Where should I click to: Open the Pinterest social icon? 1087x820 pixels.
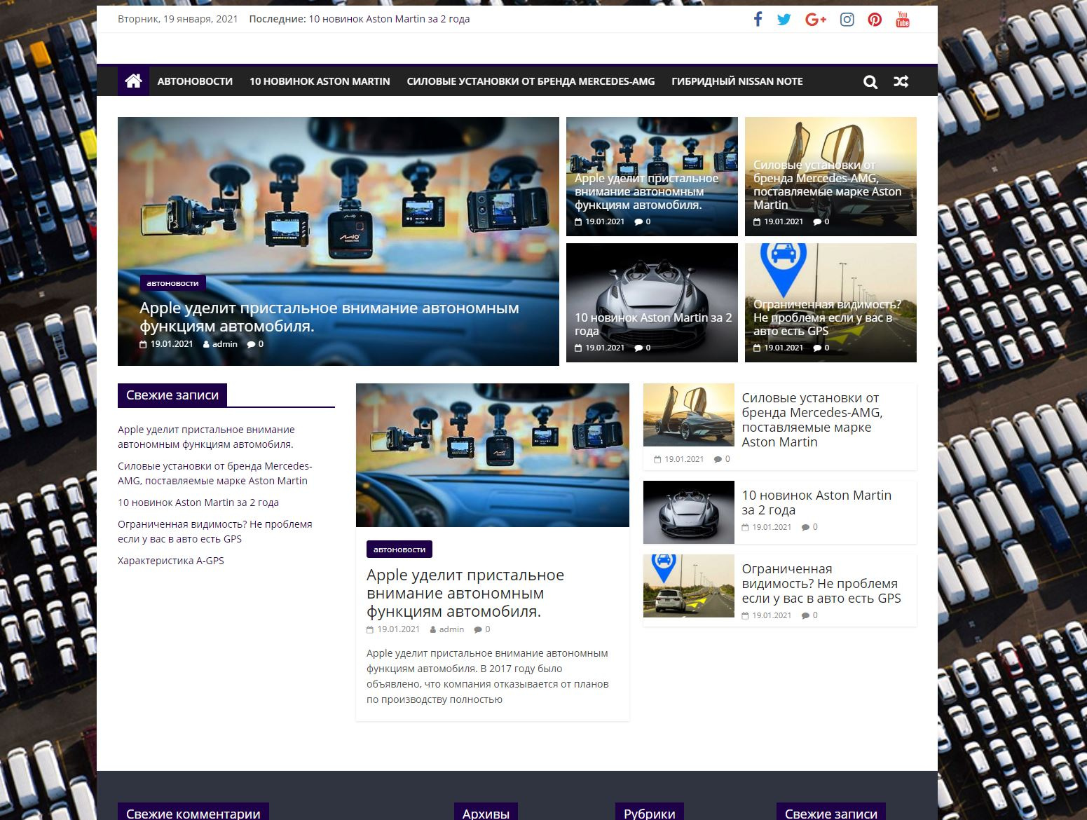pyautogui.click(x=875, y=20)
